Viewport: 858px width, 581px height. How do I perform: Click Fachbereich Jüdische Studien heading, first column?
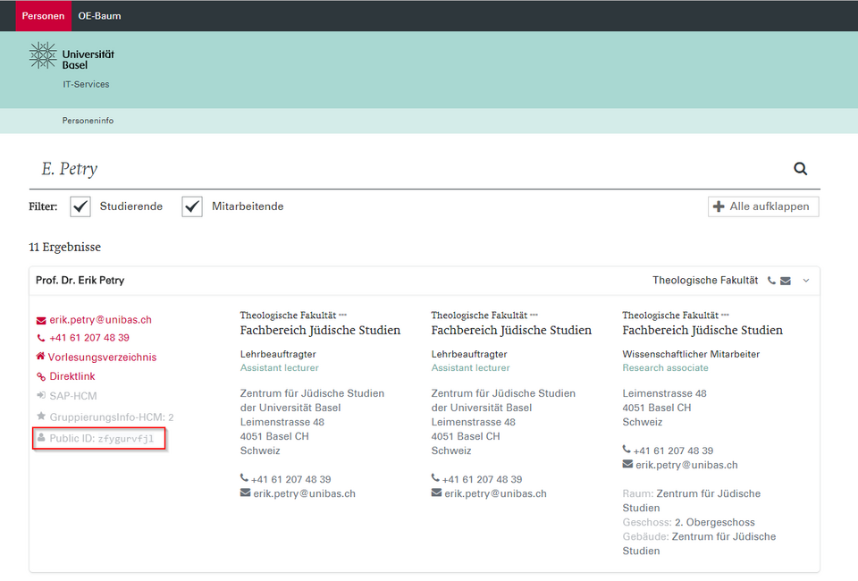coord(320,331)
